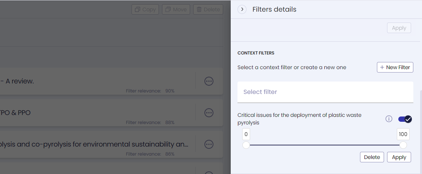Apply the context filter relevance range
Image resolution: width=422 pixels, height=174 pixels.
pyautogui.click(x=399, y=157)
